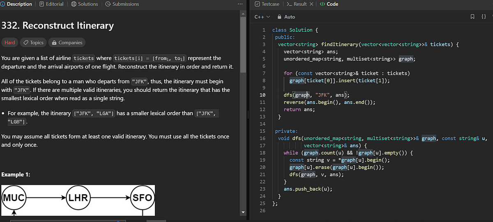Click the bookmark icon in editor toolbar
This screenshot has width=493, height=222.
tap(473, 17)
